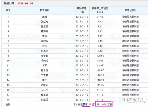Click 7.42 in 包志翔's row

[100, 51]
